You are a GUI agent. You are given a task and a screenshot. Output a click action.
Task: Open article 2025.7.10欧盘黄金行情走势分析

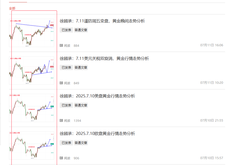[97, 133]
